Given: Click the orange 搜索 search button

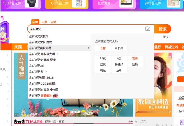Looking at the screenshot, I should 163,29.
